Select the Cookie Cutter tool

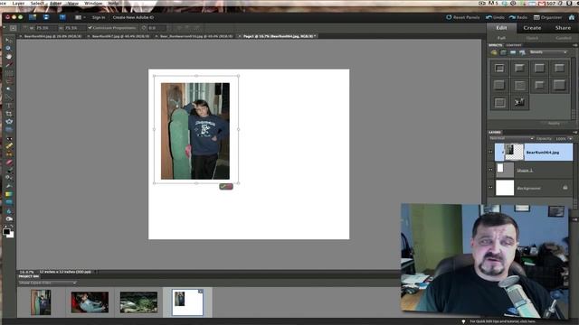8,122
